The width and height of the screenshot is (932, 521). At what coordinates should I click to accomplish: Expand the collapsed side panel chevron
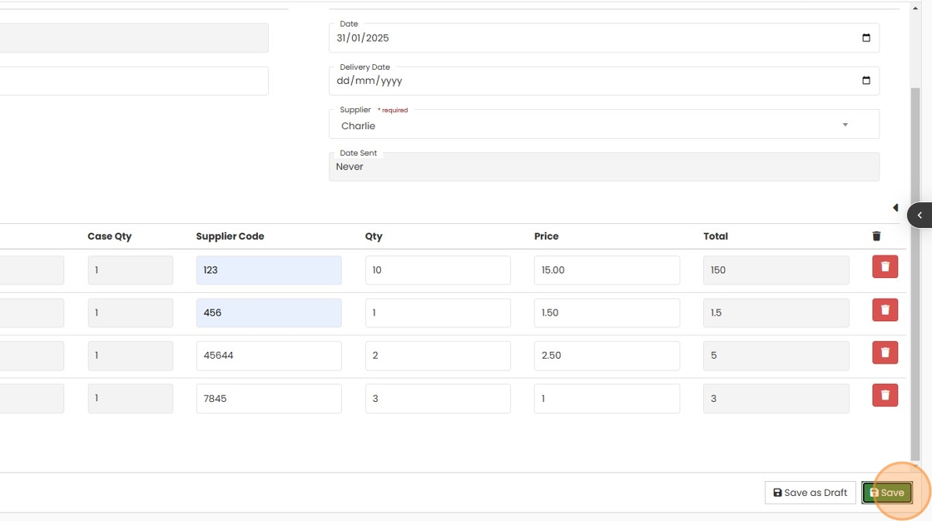click(x=920, y=215)
